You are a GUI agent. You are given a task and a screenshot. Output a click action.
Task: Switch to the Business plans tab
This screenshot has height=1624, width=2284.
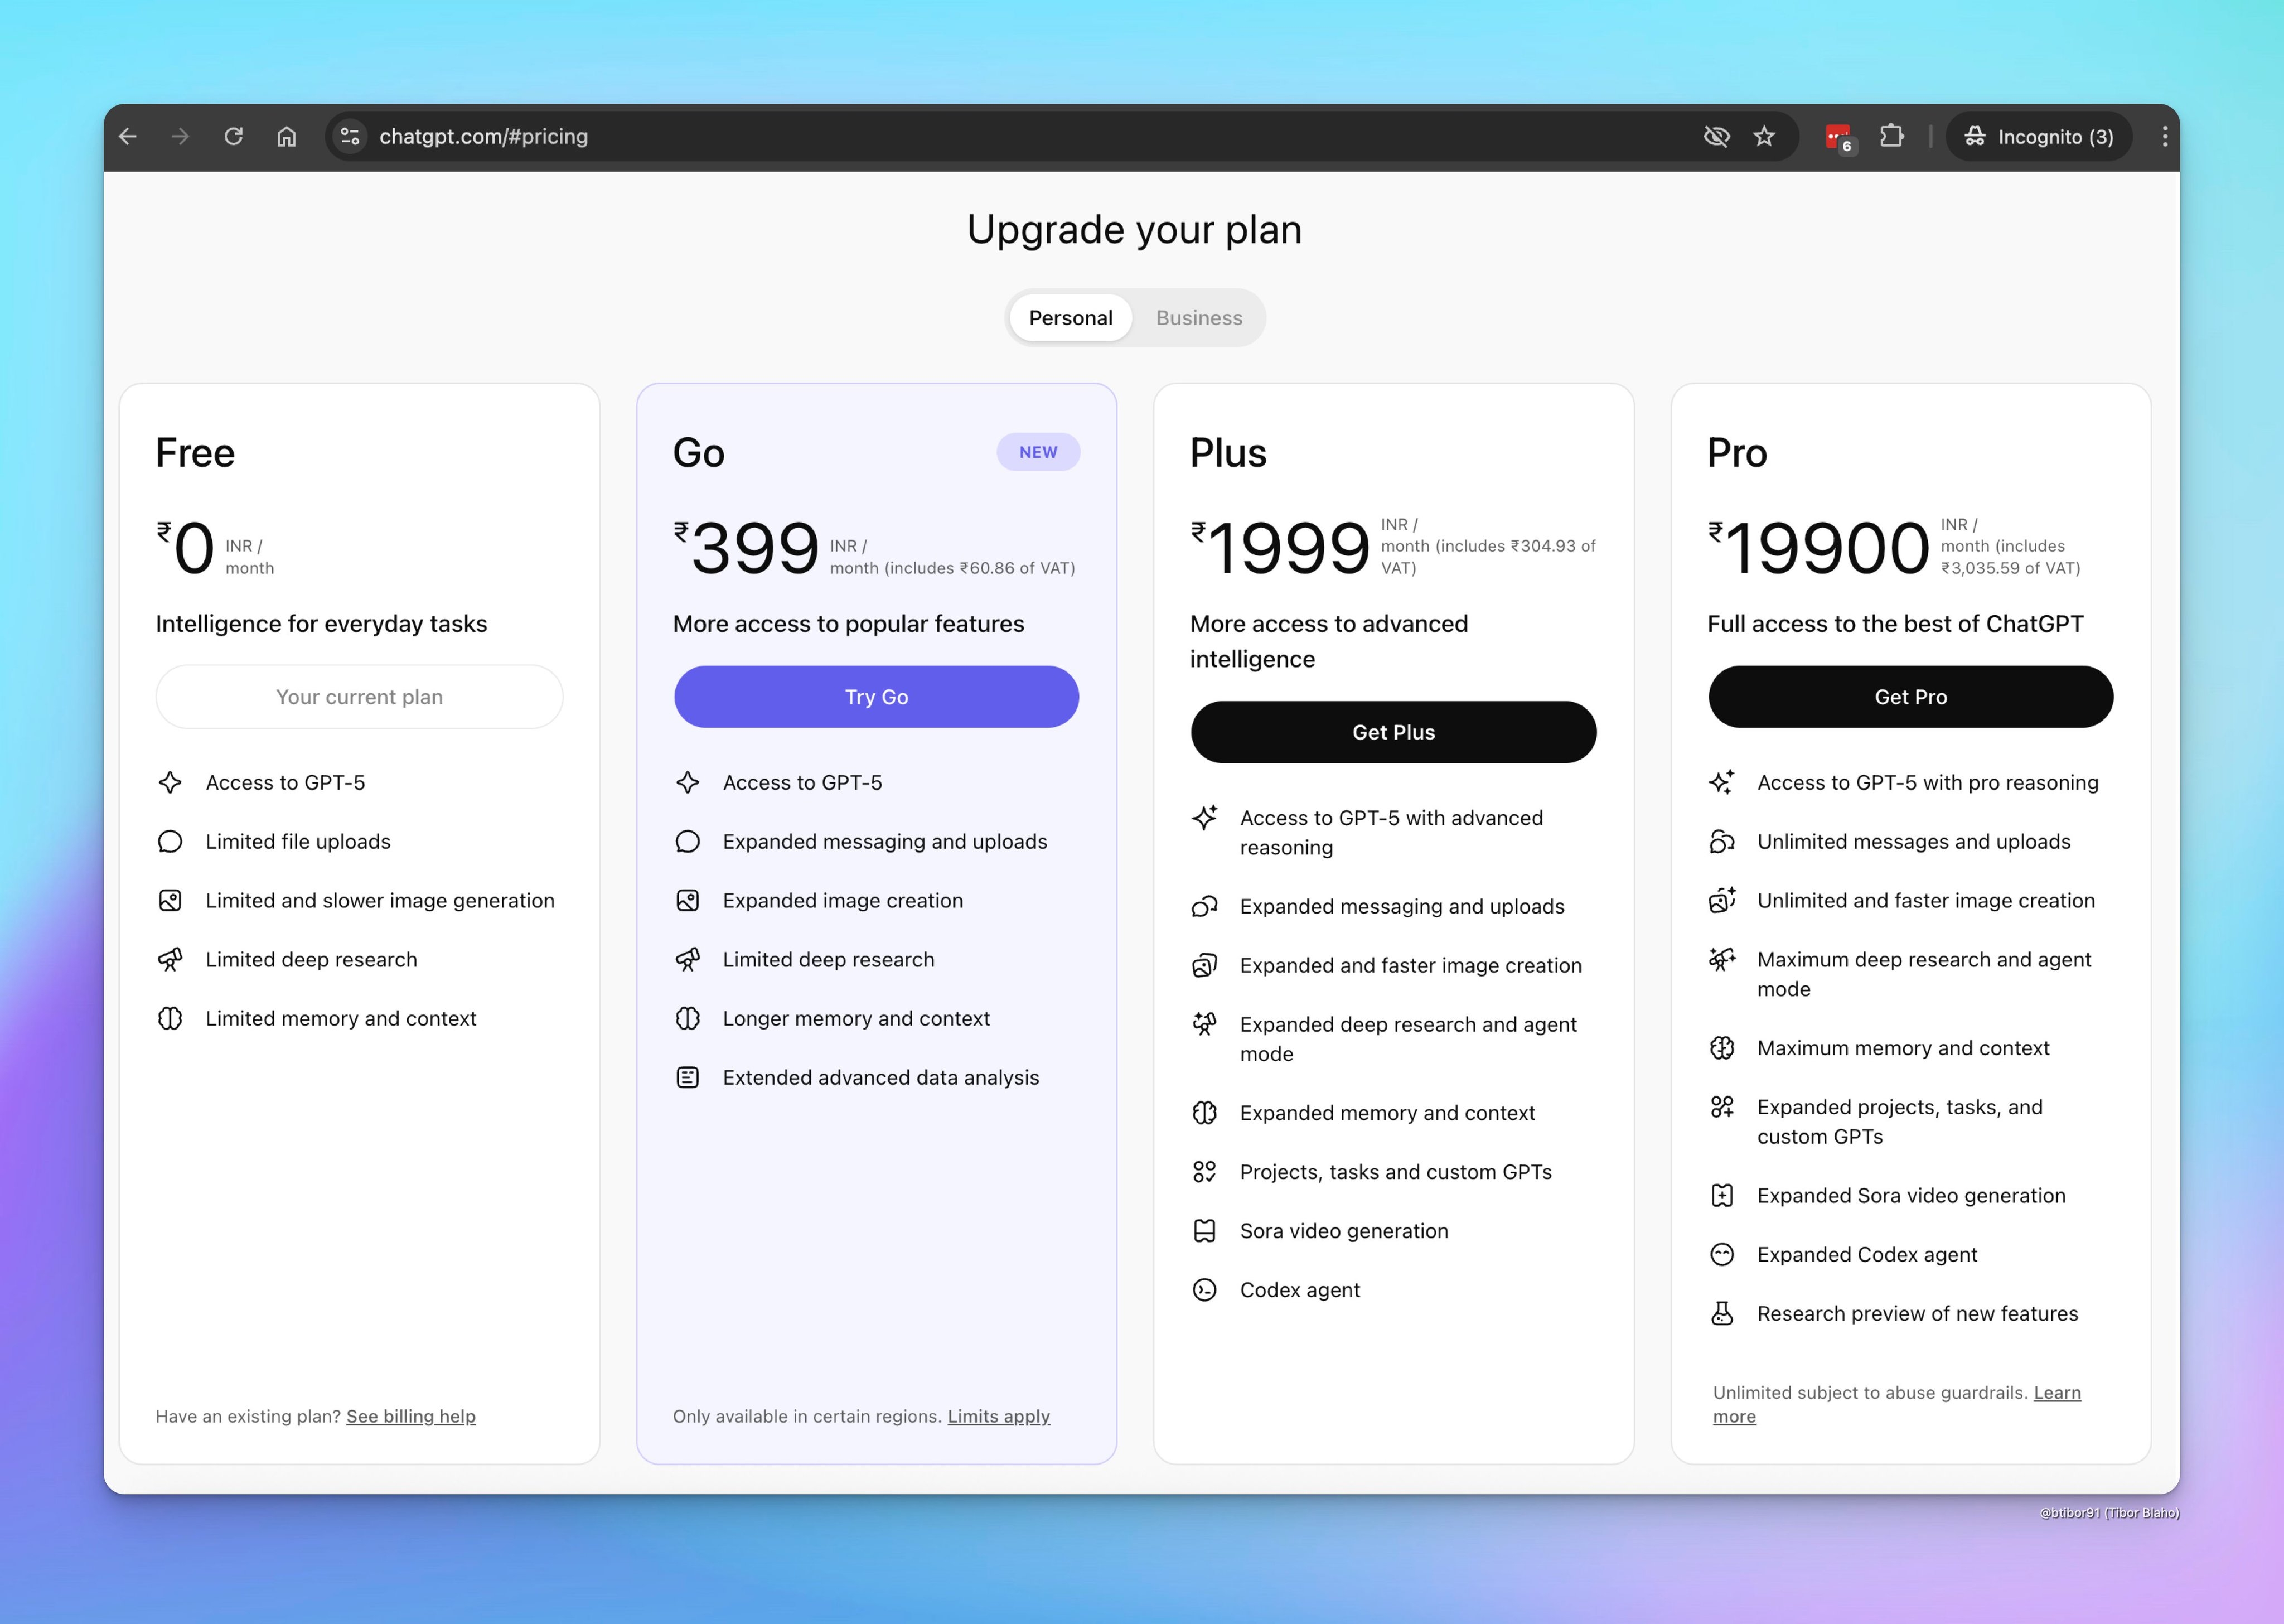click(x=1198, y=318)
